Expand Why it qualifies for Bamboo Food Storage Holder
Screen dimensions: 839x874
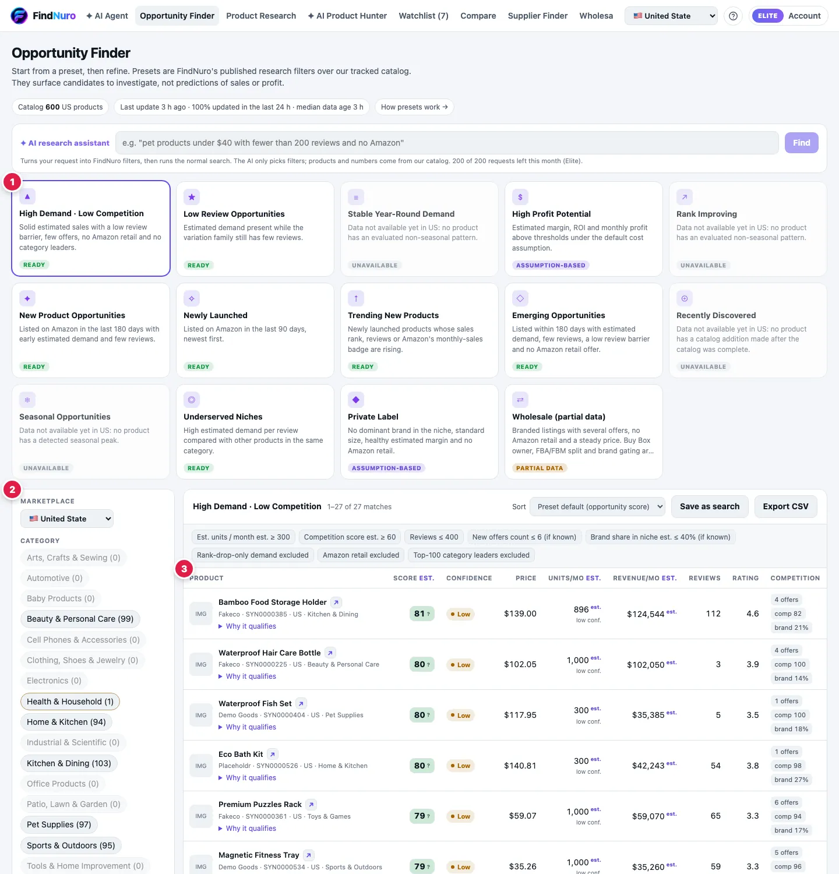click(247, 626)
